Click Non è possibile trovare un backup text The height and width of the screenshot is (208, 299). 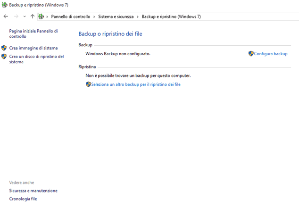click(x=138, y=75)
